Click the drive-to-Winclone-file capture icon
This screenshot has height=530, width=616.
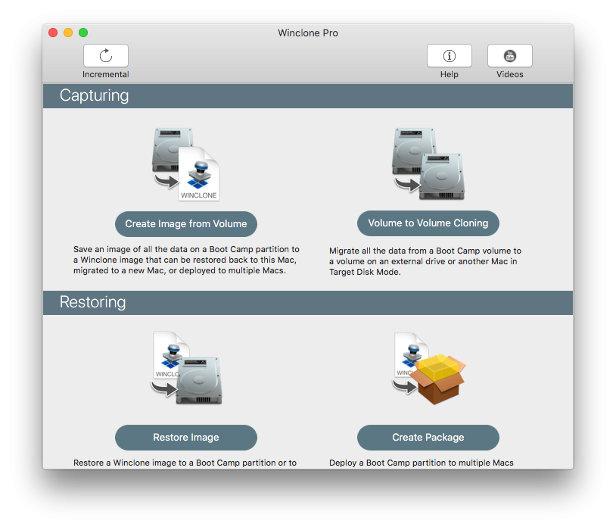[x=186, y=164]
